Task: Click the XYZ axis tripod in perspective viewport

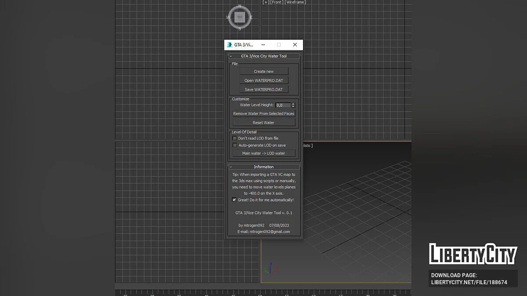Action: click(271, 268)
